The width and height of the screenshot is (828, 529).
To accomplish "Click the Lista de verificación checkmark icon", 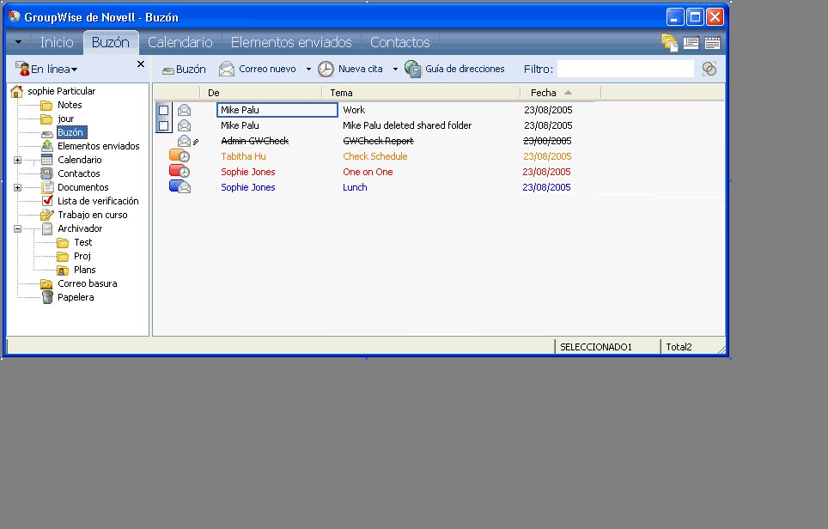I will (47, 201).
